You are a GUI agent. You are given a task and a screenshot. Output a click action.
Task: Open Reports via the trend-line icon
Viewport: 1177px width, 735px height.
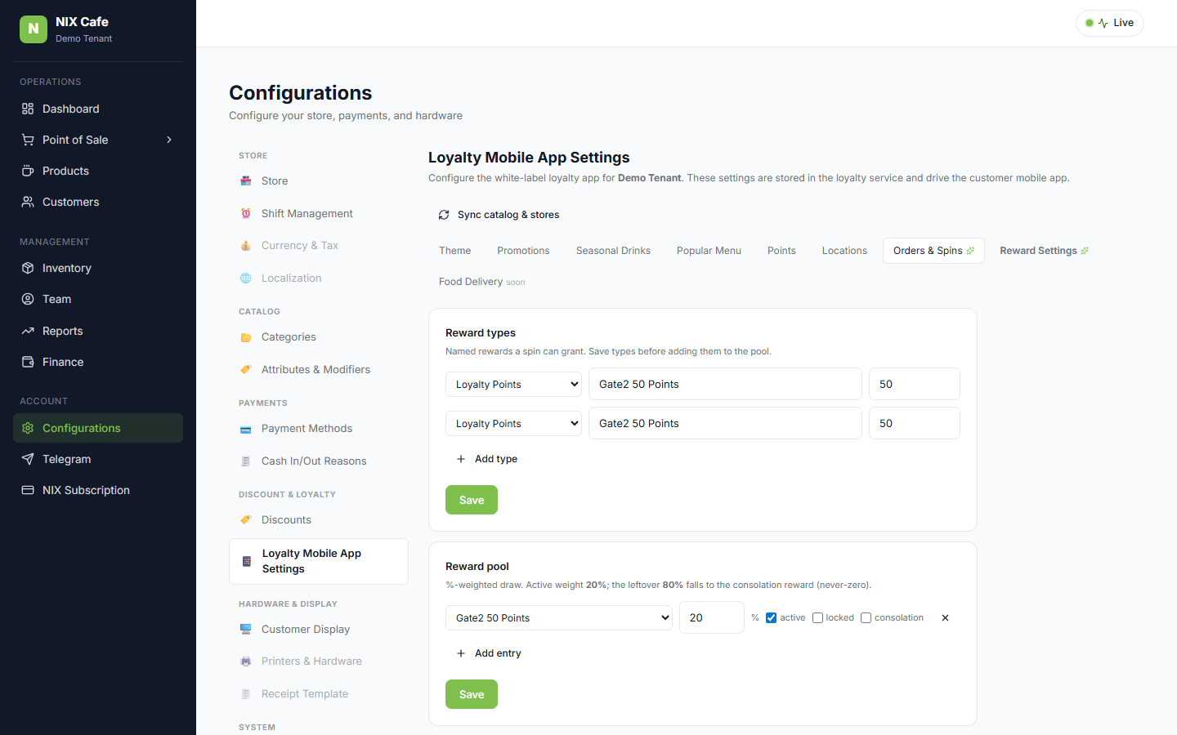(x=28, y=331)
